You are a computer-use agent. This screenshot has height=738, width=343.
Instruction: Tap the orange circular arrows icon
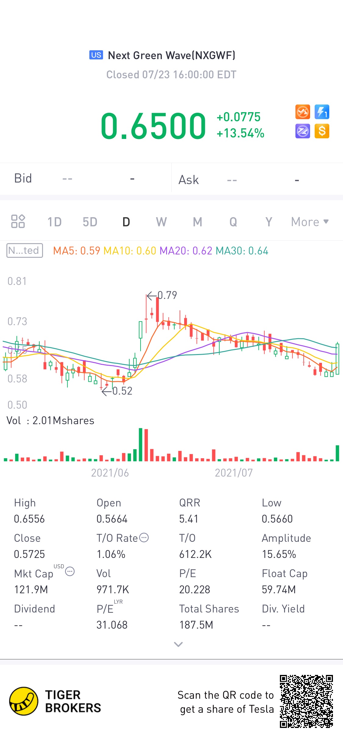[x=302, y=112]
